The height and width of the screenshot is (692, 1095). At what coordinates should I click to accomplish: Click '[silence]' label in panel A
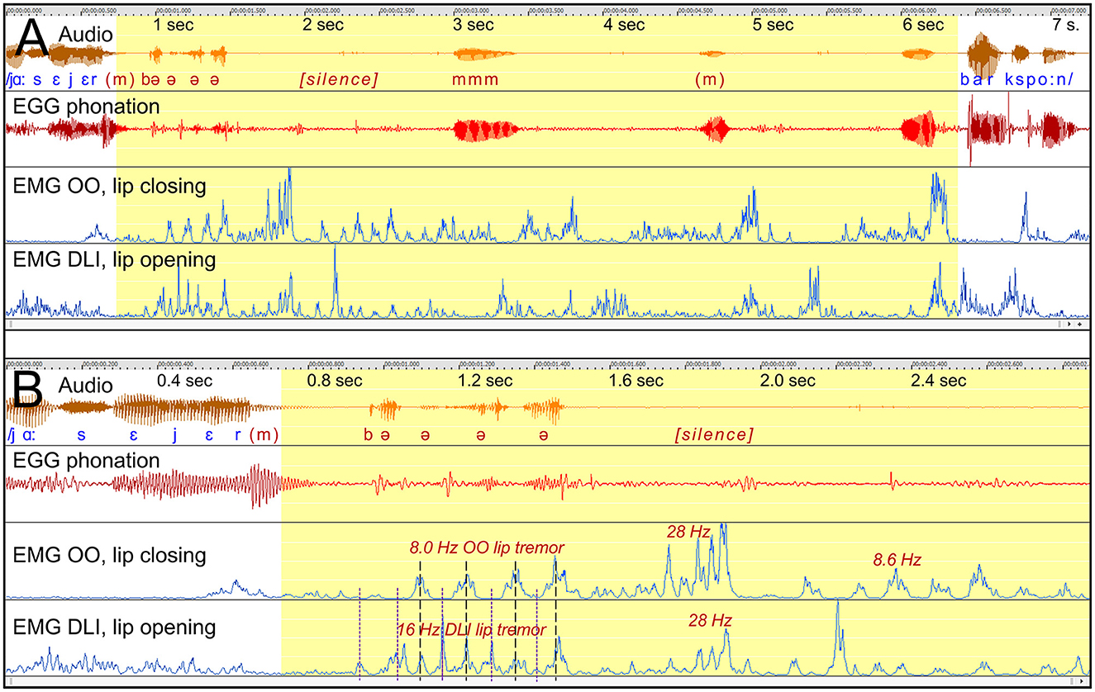tap(339, 81)
